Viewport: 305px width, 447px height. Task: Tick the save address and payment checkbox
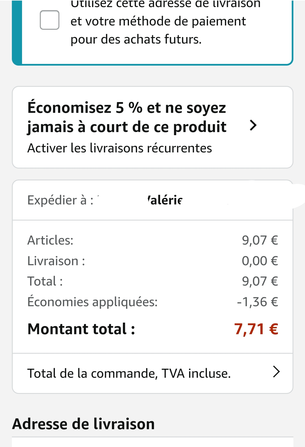pyautogui.click(x=49, y=20)
